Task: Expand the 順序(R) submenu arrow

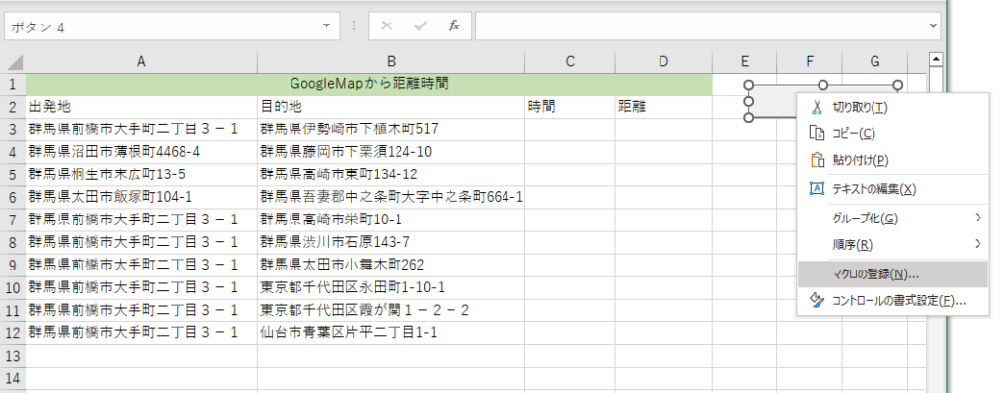Action: point(978,244)
